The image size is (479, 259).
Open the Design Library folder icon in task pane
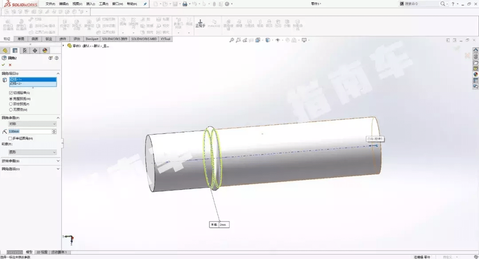coord(475,62)
